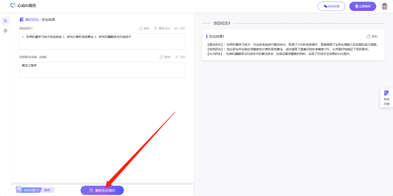The width and height of the screenshot is (393, 196).
Task: Click the 项目经历1 section heading on right
Action: click(222, 23)
